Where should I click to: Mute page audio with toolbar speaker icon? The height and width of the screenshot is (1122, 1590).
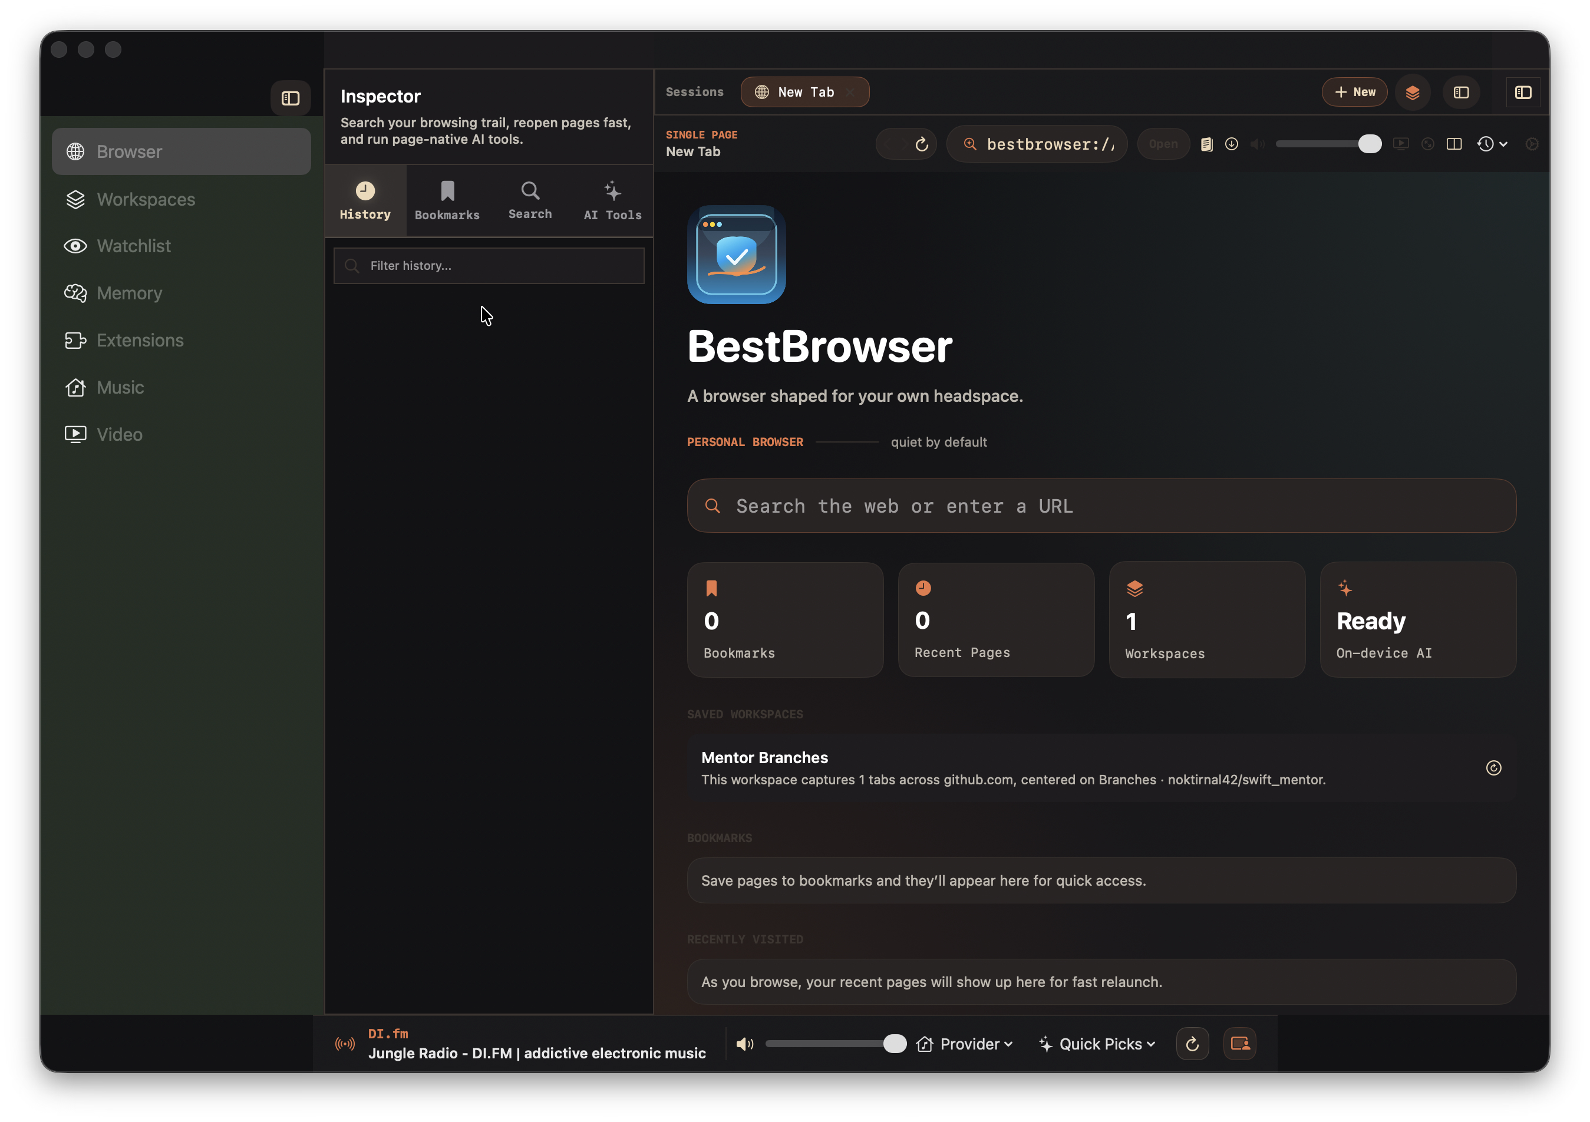(1257, 144)
